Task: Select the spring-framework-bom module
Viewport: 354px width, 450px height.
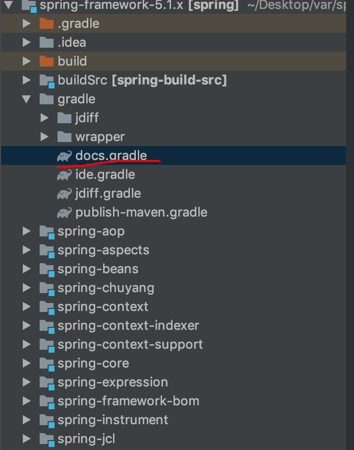Action: coord(128,401)
